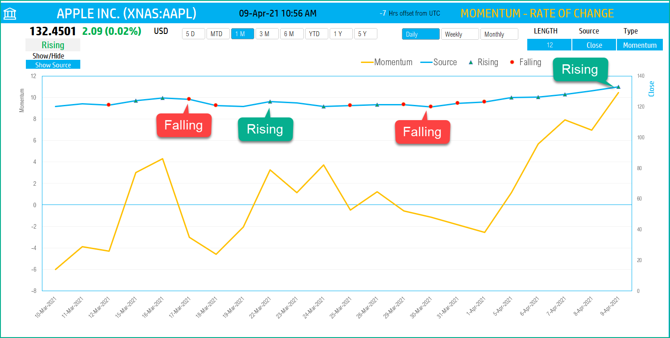Click the bank building icon
670x338 pixels.
10,14
